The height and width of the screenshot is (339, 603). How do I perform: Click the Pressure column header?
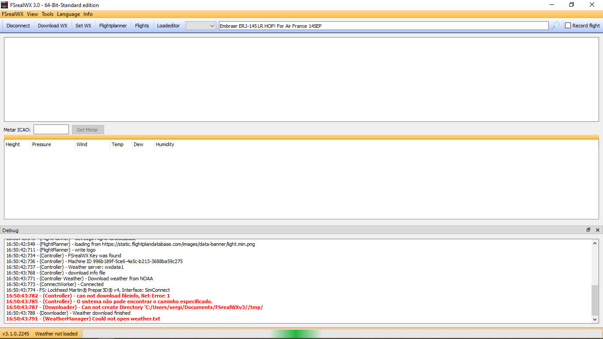tap(53, 144)
